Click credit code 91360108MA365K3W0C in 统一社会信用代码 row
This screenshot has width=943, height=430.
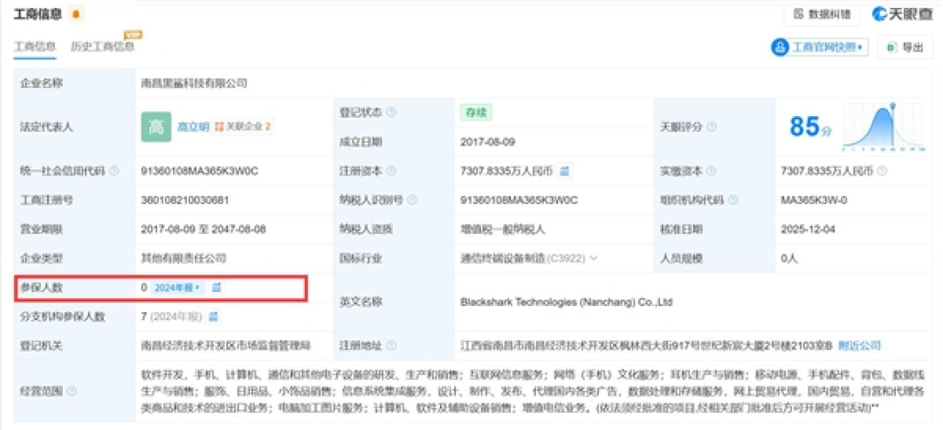[199, 171]
